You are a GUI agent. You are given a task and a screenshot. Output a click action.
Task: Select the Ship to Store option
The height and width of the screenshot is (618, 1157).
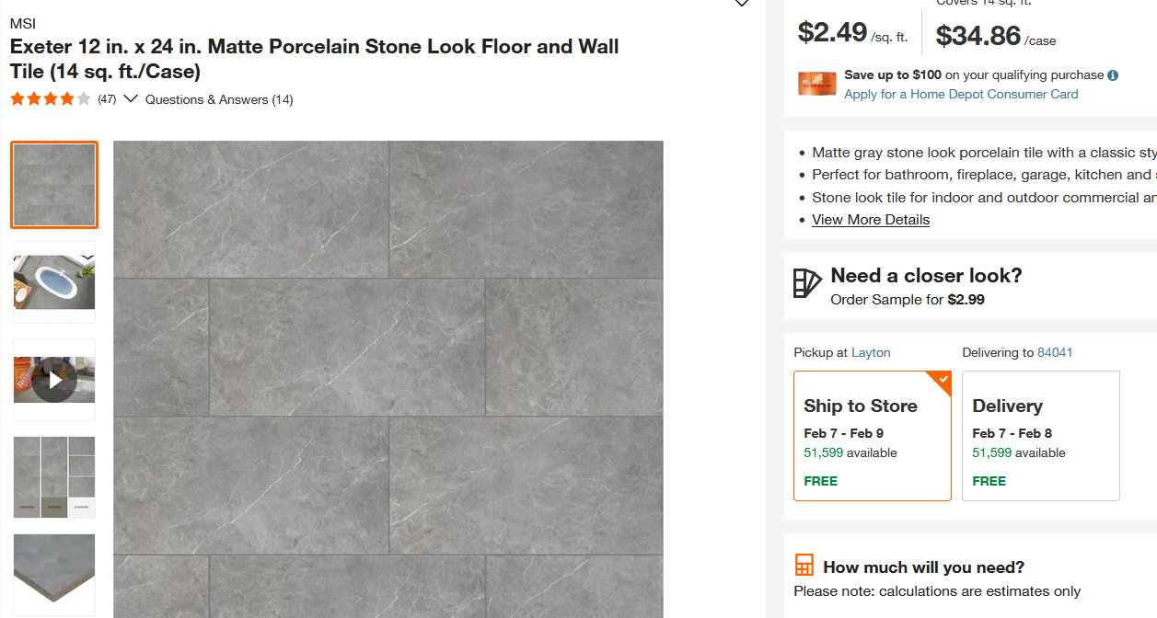[x=872, y=435]
